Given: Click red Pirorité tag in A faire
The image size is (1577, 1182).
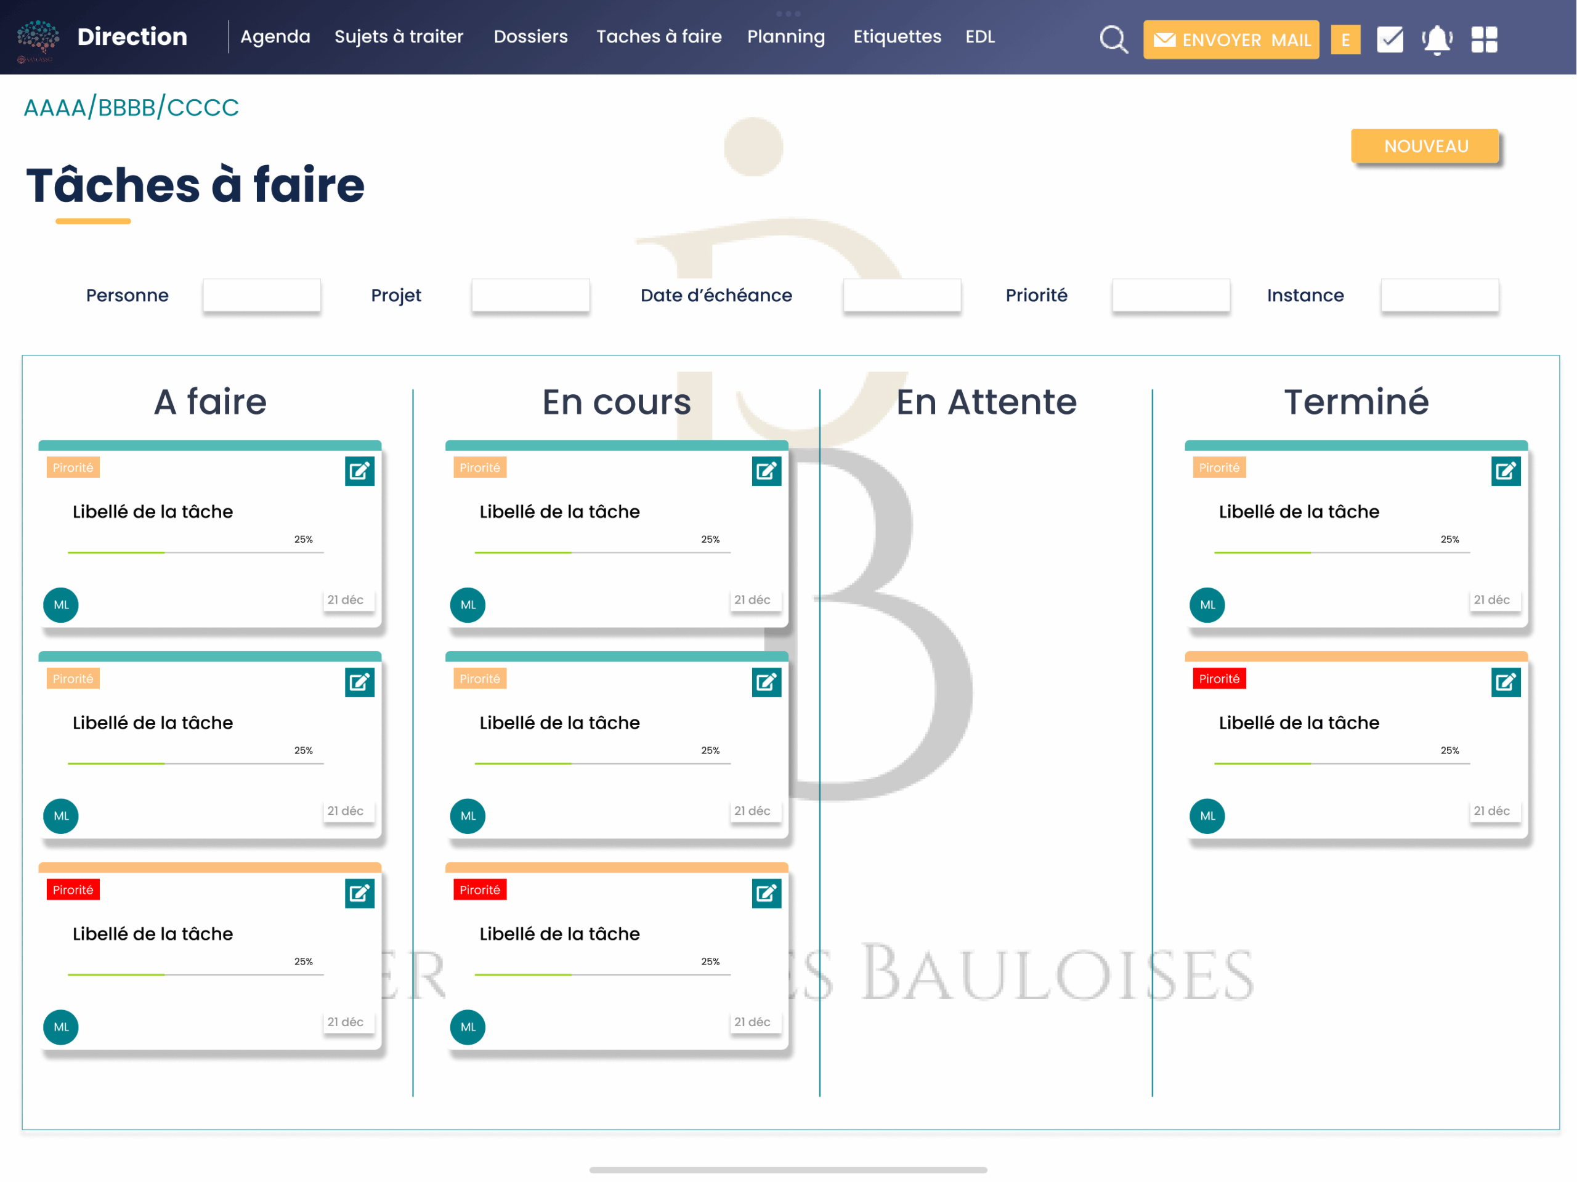Looking at the screenshot, I should tap(73, 889).
